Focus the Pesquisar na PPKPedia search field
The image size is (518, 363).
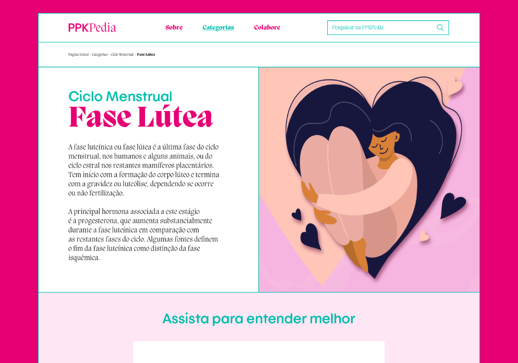388,28
